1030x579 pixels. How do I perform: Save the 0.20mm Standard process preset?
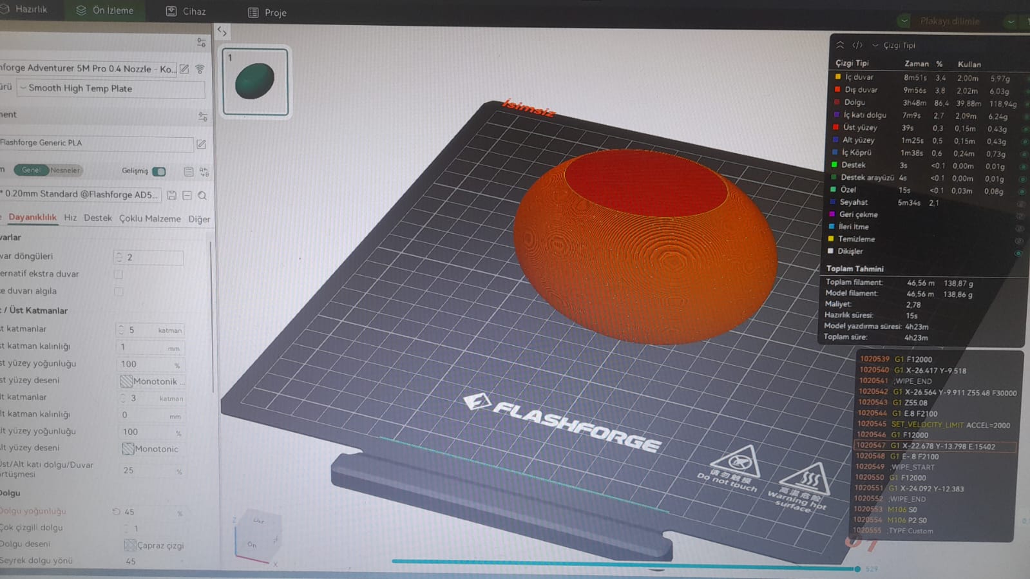click(x=172, y=195)
